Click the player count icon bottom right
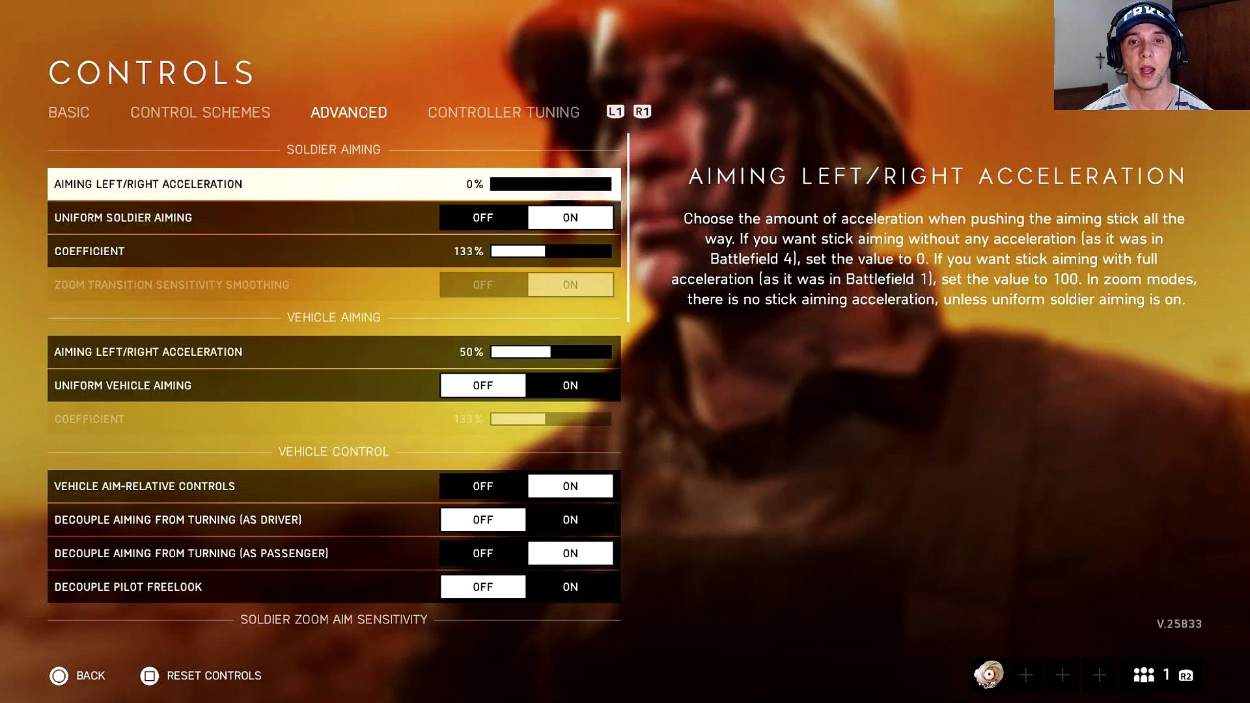 [x=1145, y=676]
